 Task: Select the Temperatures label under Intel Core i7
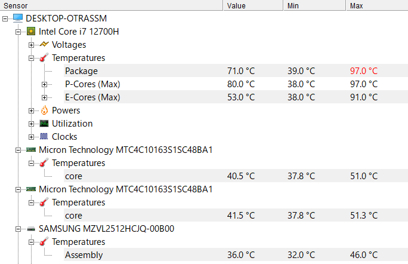(78, 57)
